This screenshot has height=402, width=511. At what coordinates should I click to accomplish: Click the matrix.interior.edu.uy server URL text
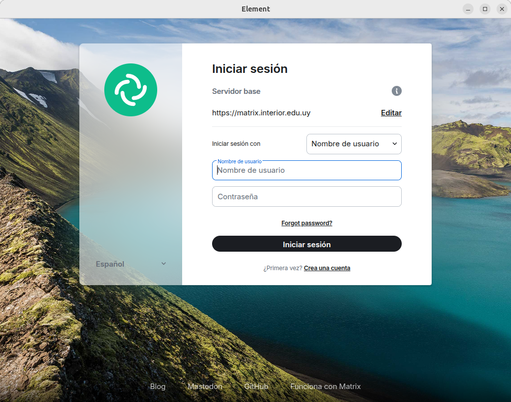tap(261, 113)
